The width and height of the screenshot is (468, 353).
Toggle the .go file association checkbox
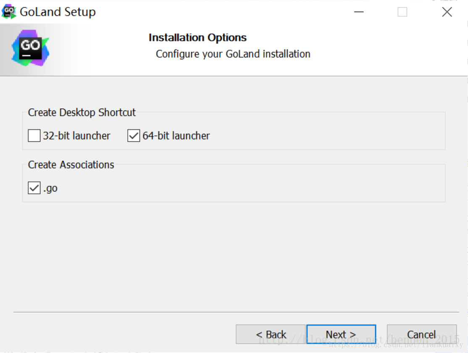coord(34,188)
